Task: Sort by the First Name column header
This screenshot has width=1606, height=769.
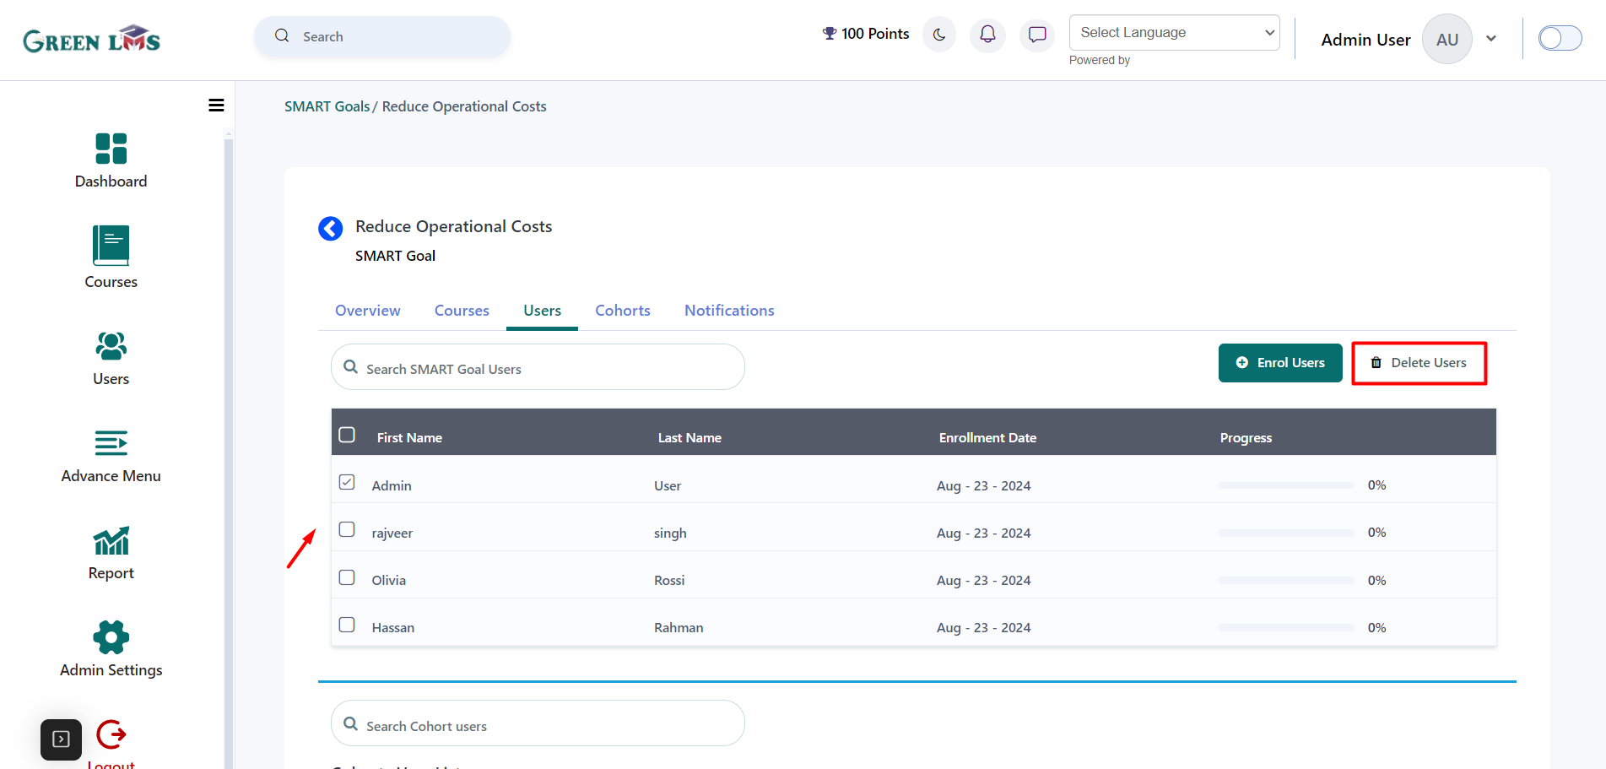Action: click(x=409, y=437)
